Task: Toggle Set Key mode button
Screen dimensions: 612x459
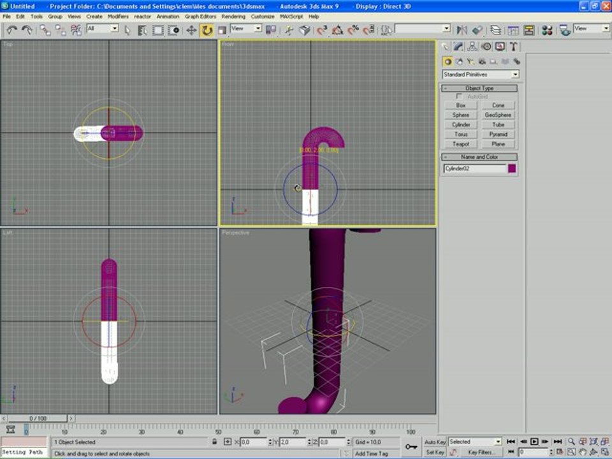Action: coord(435,453)
